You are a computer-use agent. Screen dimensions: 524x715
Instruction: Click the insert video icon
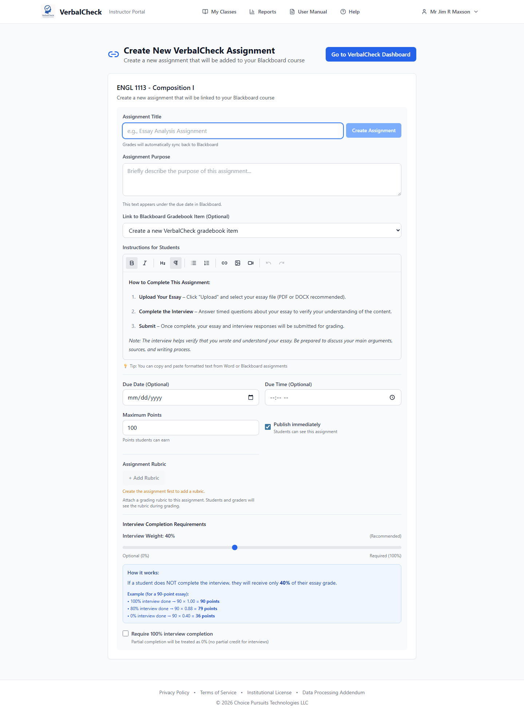(251, 263)
